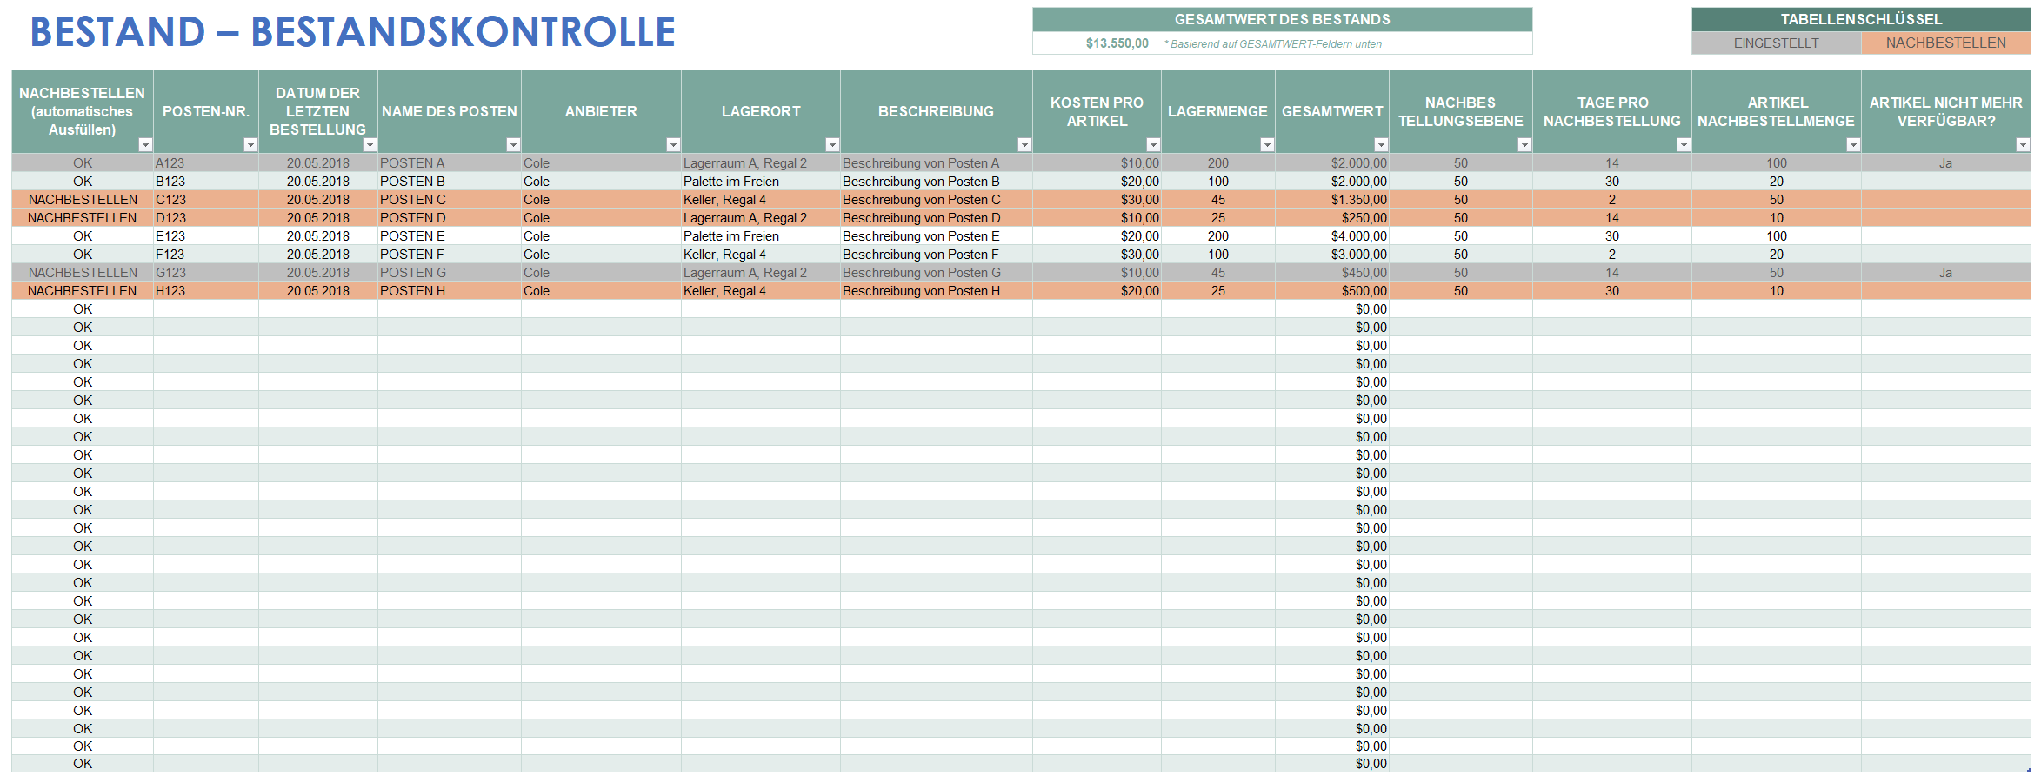Click the BESCHREIBUNG column header
Image resolution: width=2041 pixels, height=782 pixels.
coord(937,111)
